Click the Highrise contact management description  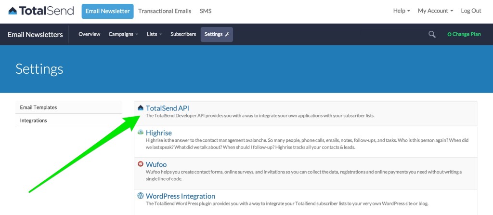(x=307, y=144)
